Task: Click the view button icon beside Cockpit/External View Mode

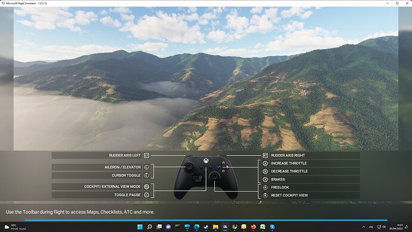Action: (x=146, y=187)
